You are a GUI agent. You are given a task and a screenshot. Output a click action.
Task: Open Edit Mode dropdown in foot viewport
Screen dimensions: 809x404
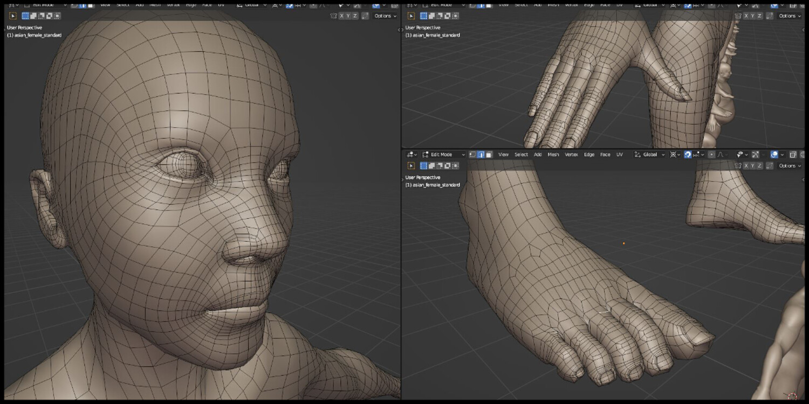pos(443,155)
